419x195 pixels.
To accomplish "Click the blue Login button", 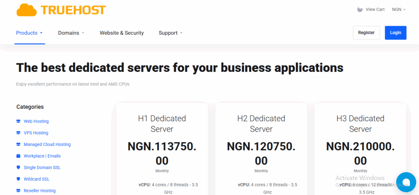I will click(396, 33).
